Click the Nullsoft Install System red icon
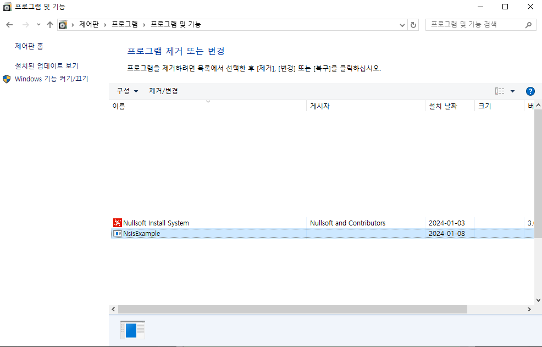 click(118, 223)
